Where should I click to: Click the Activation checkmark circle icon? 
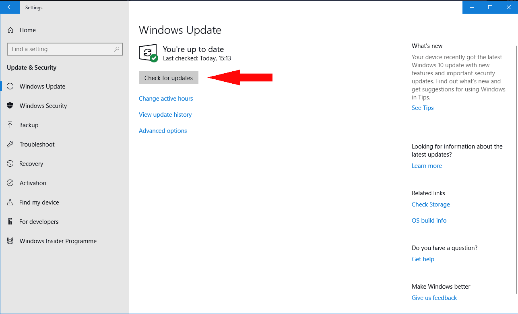[x=10, y=183]
